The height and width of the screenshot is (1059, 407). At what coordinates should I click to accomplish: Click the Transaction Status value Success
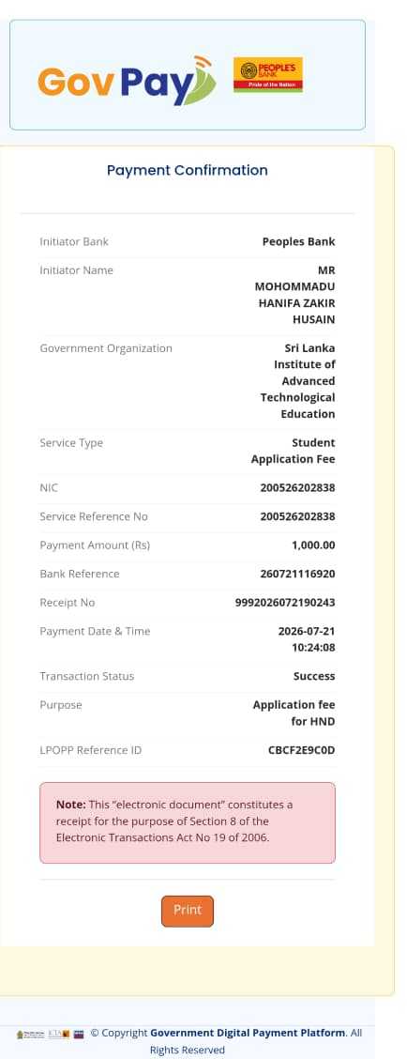click(x=314, y=676)
